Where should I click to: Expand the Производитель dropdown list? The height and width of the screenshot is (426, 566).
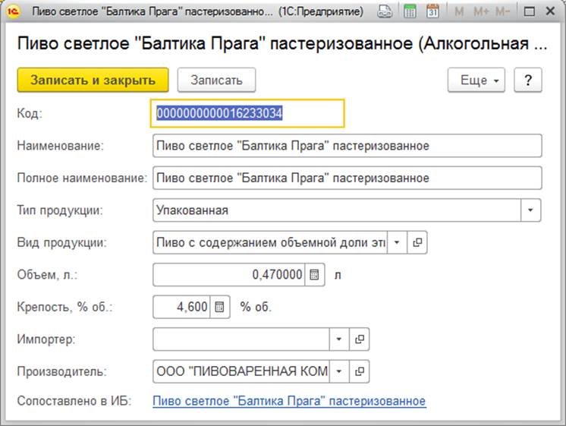pos(340,371)
